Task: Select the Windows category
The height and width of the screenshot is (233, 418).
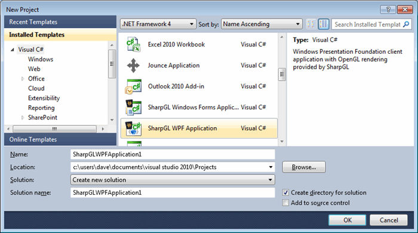Action: click(41, 59)
